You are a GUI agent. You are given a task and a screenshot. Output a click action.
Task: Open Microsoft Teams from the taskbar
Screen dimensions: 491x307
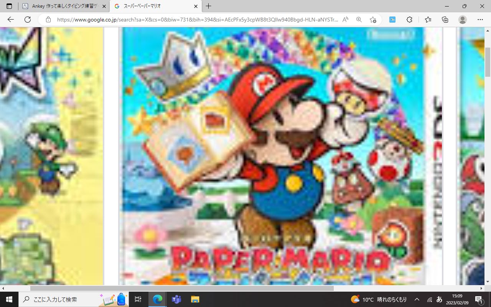pos(176,299)
